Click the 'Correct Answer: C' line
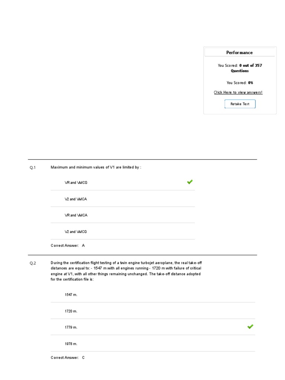 click(68, 358)
